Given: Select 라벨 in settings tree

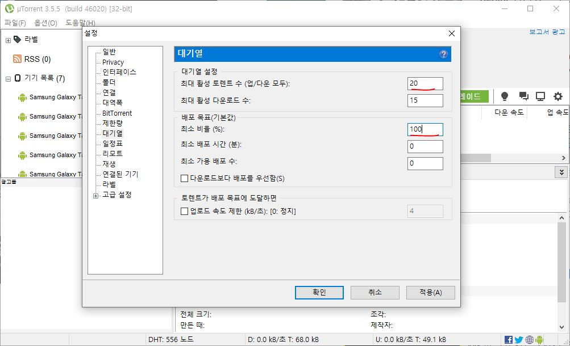Looking at the screenshot, I should [109, 184].
